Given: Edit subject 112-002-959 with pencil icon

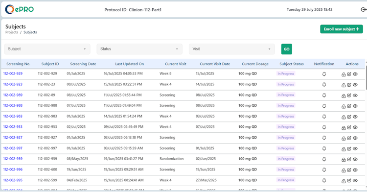Looking at the screenshot, I should tap(349, 159).
